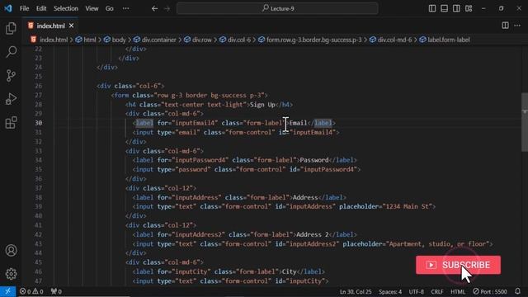Open the Selection menu

[66, 8]
